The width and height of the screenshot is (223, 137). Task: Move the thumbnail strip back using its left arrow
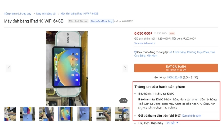pos(6,114)
